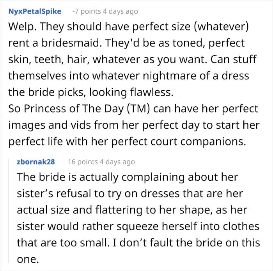The height and width of the screenshot is (271, 273).
Task: Click the line starting 'images and vids'
Action: [x=134, y=125]
